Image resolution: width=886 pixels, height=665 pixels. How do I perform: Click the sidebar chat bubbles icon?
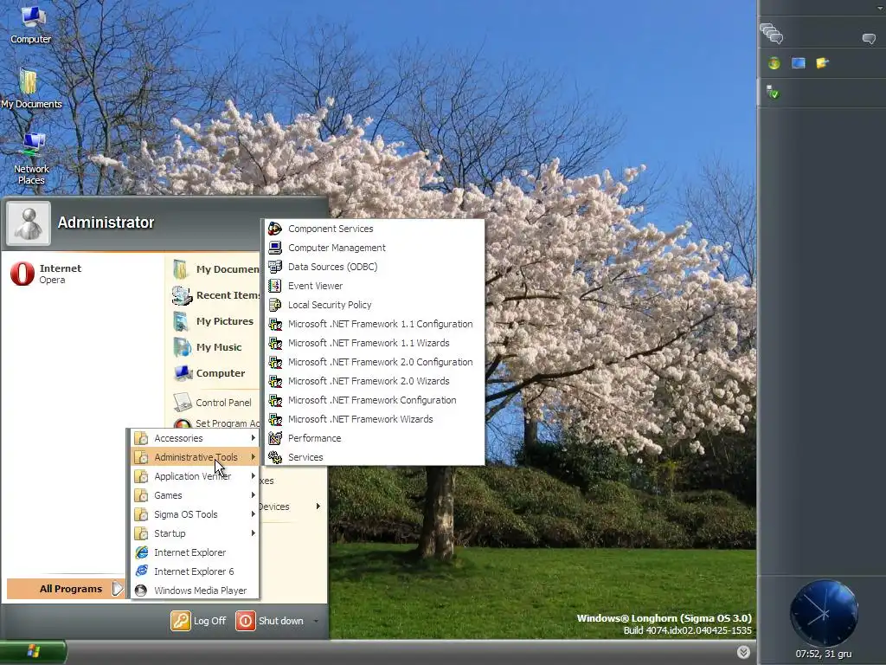[771, 34]
